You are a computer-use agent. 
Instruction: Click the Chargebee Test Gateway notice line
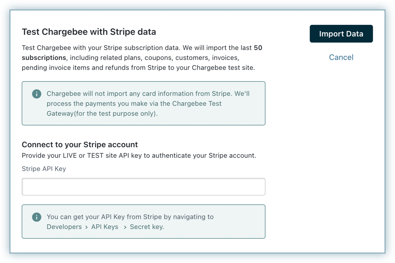pyautogui.click(x=134, y=104)
